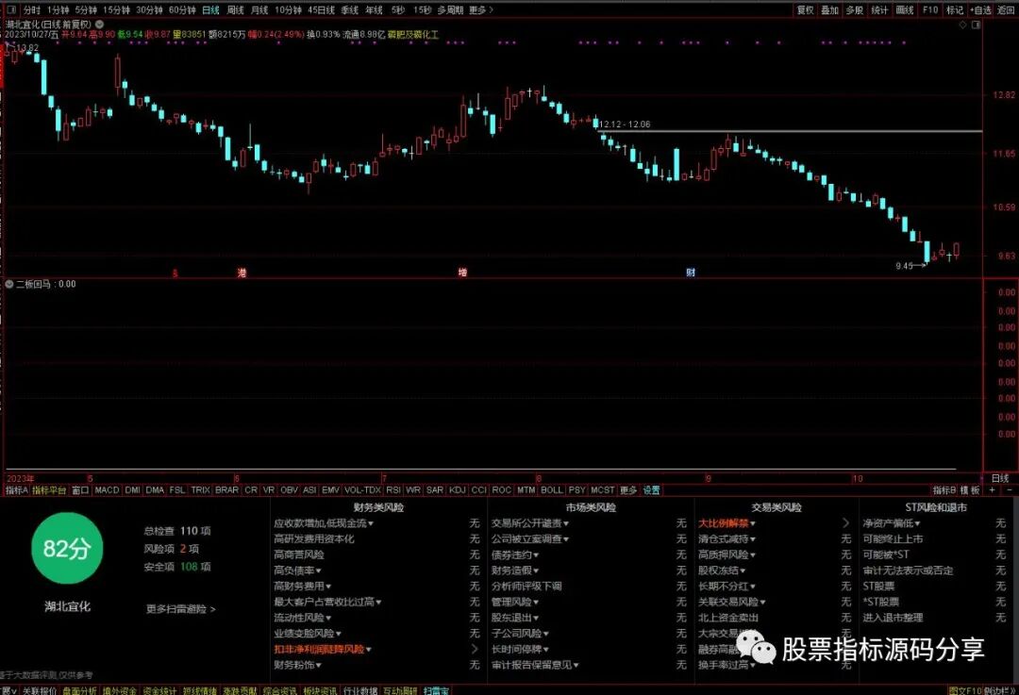This screenshot has width=1019, height=695.
Task: Open 更多扫雷避险 link
Action: point(180,609)
